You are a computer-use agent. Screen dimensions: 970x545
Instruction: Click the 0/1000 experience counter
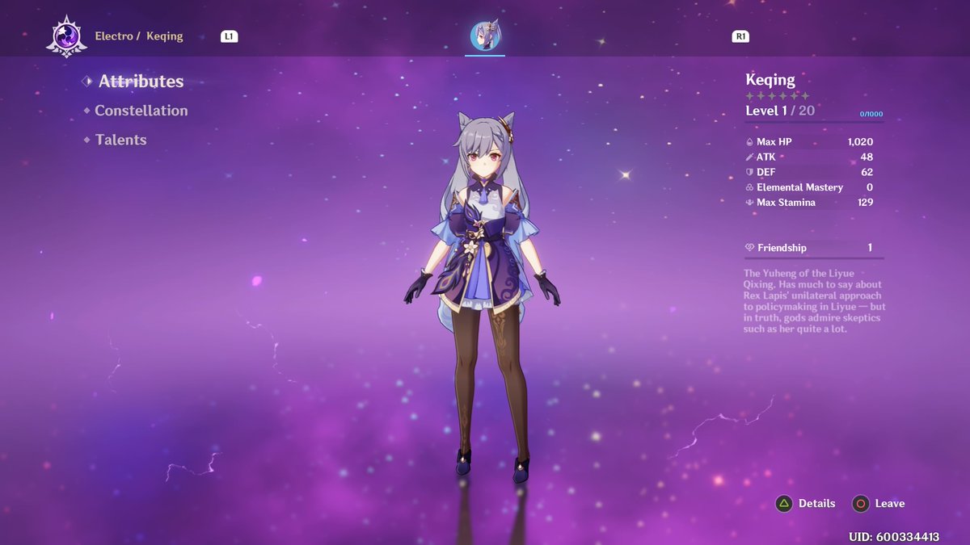pyautogui.click(x=871, y=115)
